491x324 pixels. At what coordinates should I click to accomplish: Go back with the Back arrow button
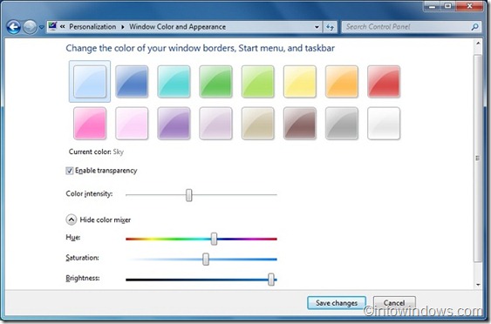tap(13, 27)
